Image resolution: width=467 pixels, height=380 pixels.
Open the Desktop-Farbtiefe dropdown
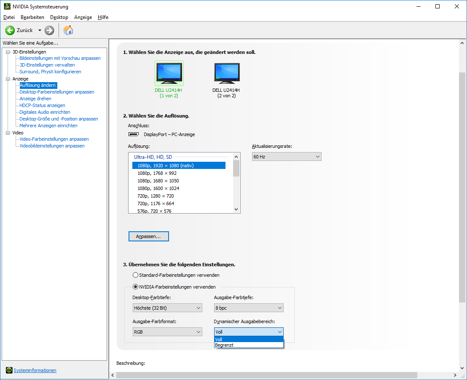click(x=167, y=308)
